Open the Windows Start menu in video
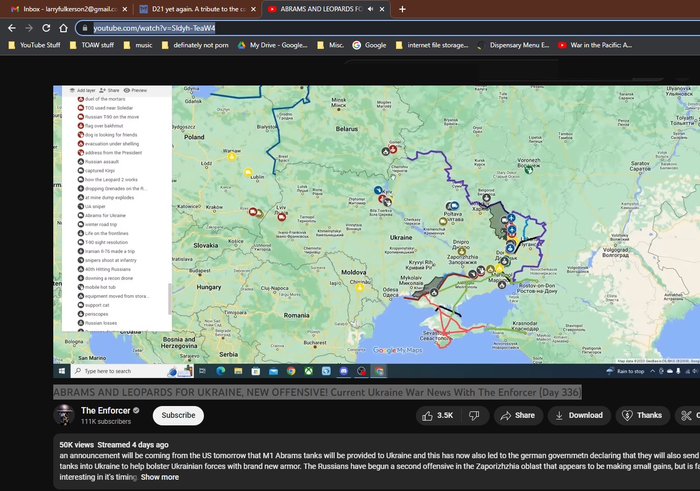 [61, 371]
